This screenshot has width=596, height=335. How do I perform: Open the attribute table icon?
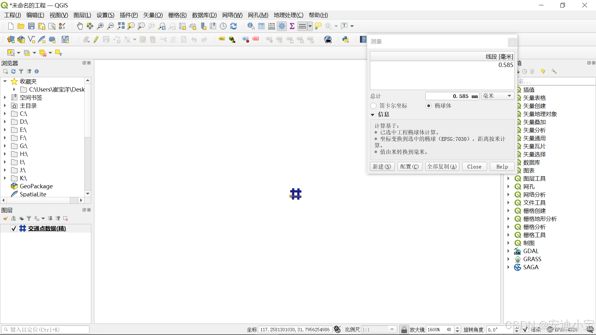pyautogui.click(x=261, y=26)
